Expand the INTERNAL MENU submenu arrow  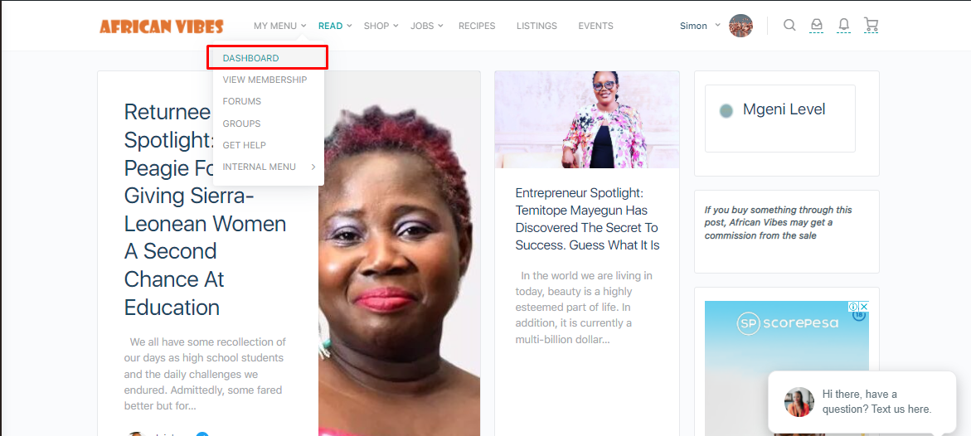(313, 167)
